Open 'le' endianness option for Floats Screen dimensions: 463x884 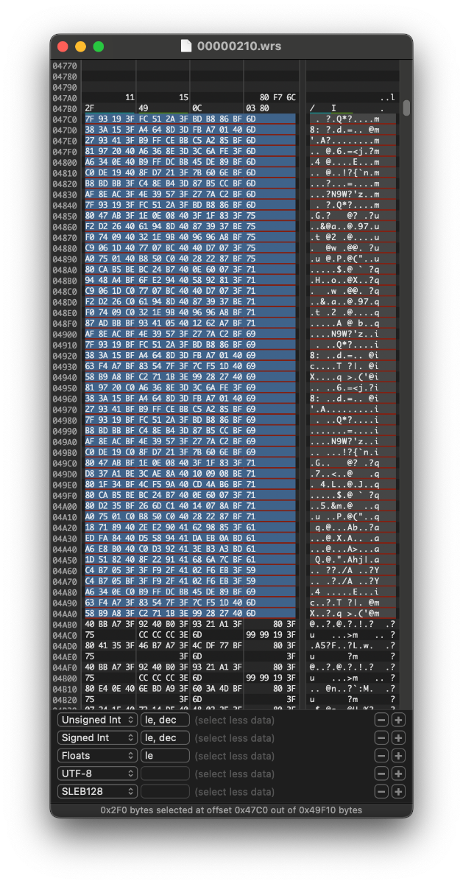coord(165,756)
